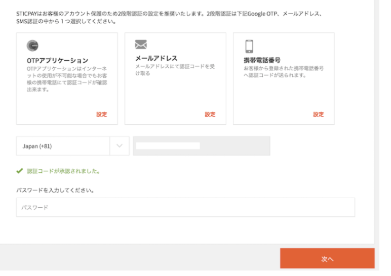Click the dropdown chevron beside Japan (+81)
The image size is (391, 276).
pyautogui.click(x=120, y=146)
